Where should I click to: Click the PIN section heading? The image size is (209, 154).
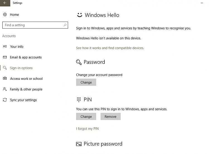88,100
